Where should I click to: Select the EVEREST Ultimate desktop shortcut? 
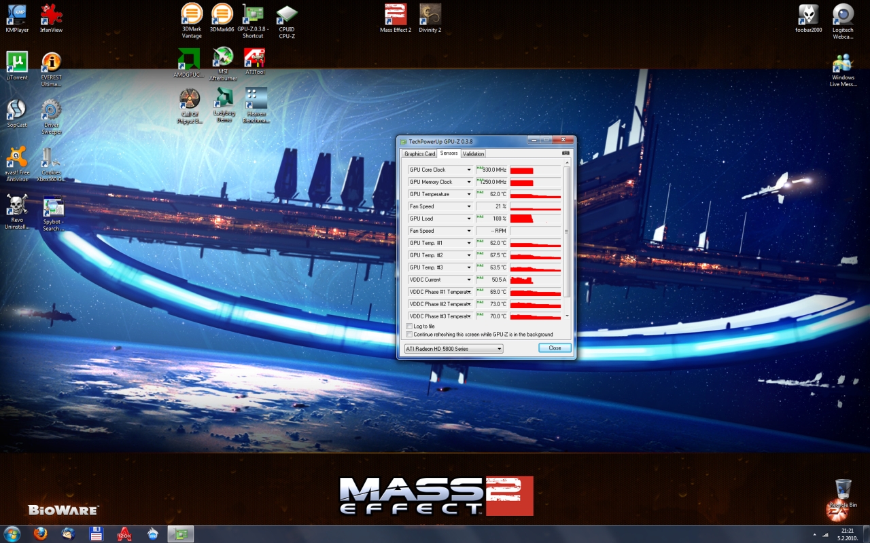tap(52, 69)
